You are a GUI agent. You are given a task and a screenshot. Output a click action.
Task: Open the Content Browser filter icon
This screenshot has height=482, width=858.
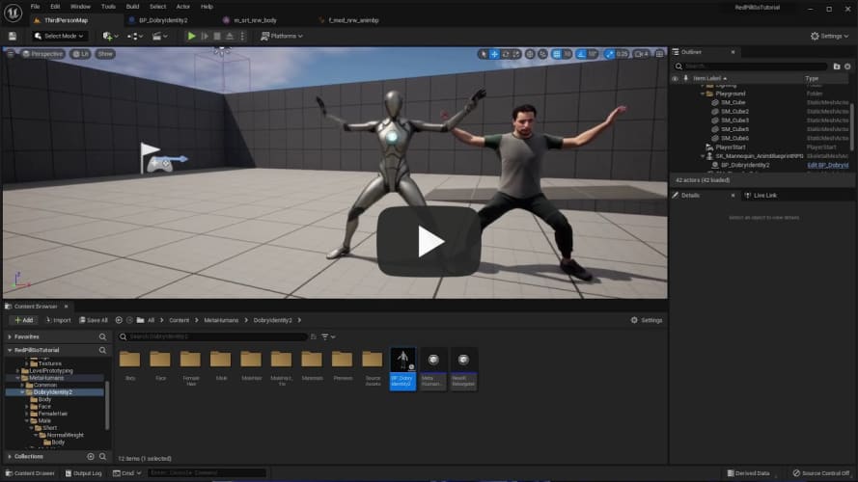coord(323,336)
